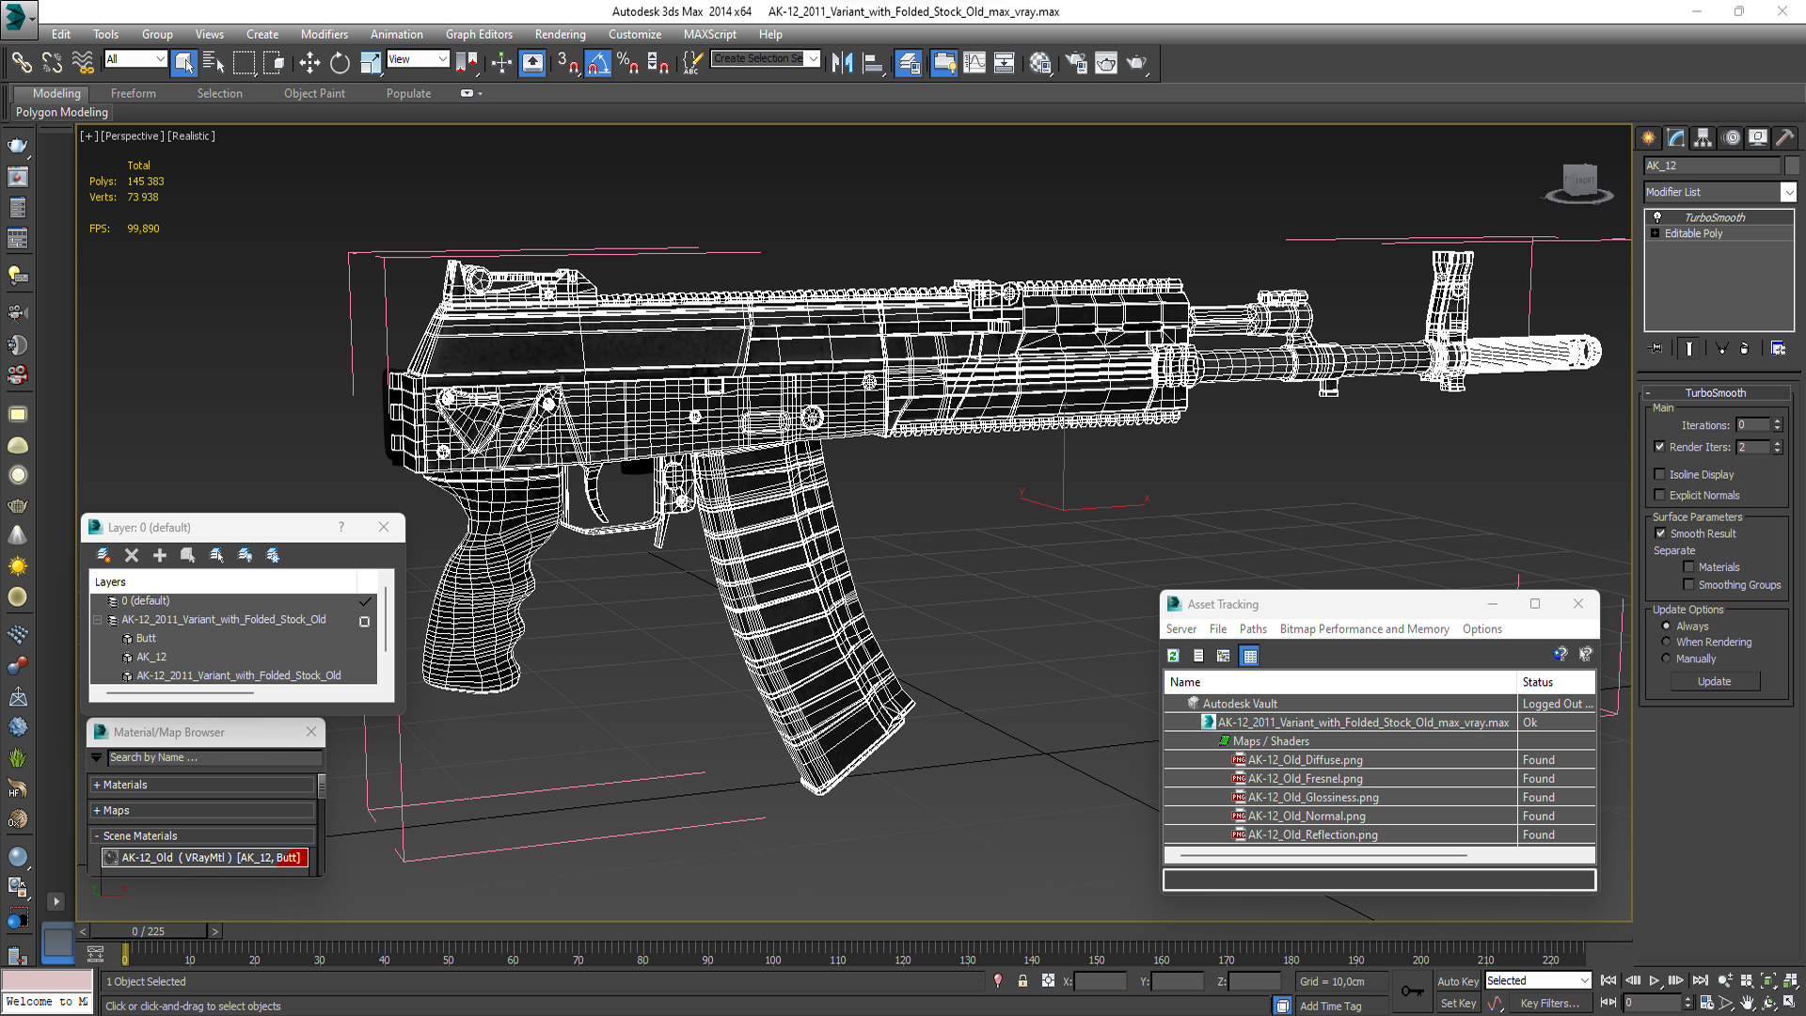Open the Rendering menu

(560, 34)
